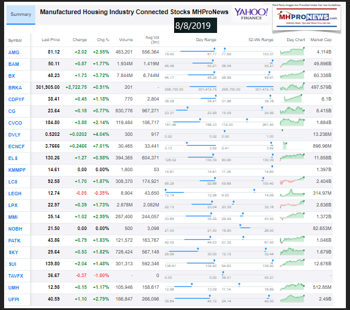350x310 pixels.
Task: Select the DVLY symbol link
Action: point(14,135)
